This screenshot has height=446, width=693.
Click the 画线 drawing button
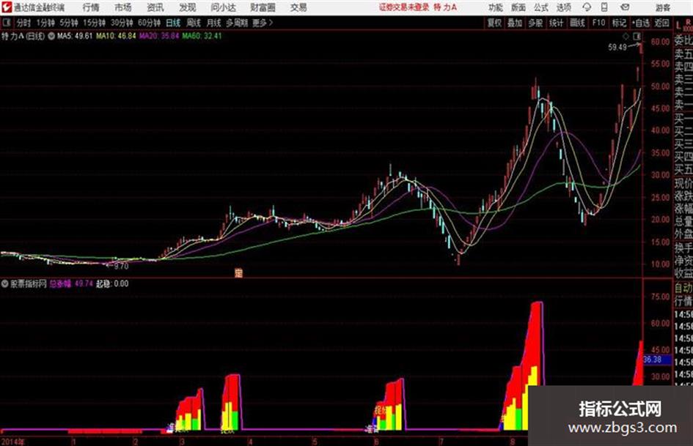point(577,23)
